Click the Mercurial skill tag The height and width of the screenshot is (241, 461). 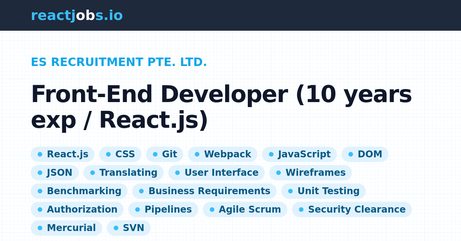[66, 228]
